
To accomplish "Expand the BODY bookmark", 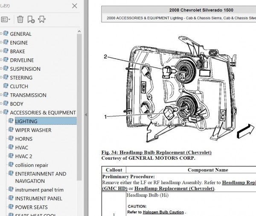I will click(x=1, y=104).
